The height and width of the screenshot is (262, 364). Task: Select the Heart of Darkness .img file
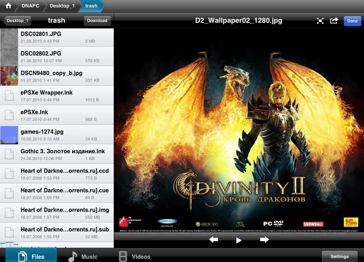click(x=57, y=213)
